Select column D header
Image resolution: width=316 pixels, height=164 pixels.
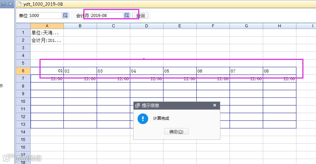pos(147,26)
